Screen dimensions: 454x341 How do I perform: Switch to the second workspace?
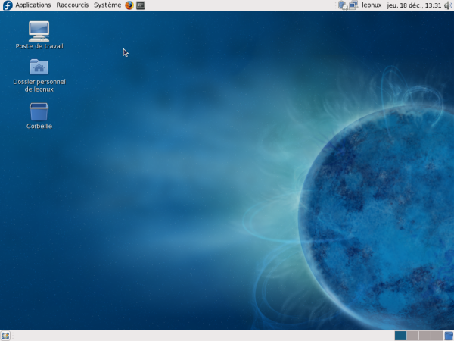pos(412,336)
